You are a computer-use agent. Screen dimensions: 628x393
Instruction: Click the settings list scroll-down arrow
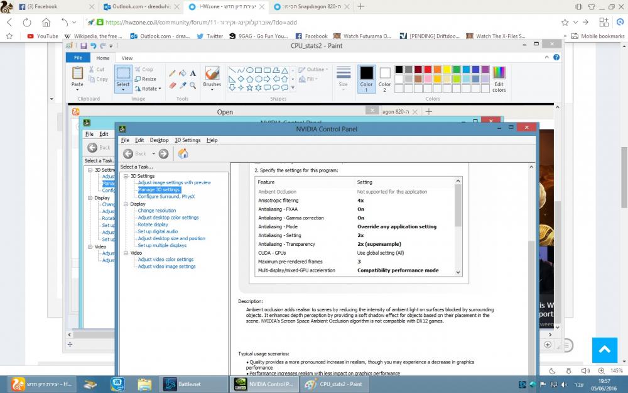pos(458,272)
